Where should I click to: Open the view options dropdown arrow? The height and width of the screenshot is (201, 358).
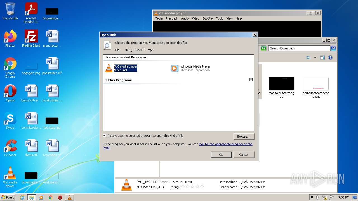click(315, 58)
